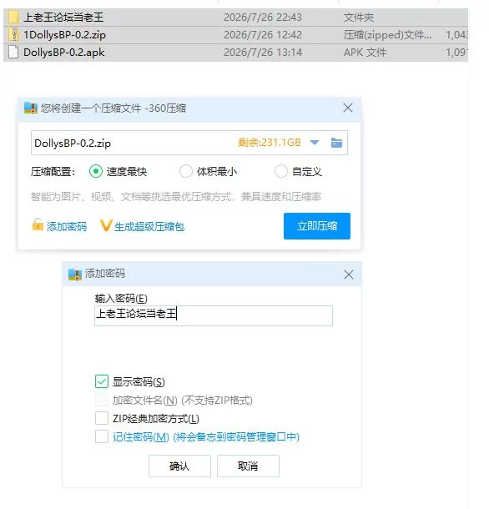
Task: Click the date 2026/7/26 22:43
Action: pyautogui.click(x=263, y=18)
